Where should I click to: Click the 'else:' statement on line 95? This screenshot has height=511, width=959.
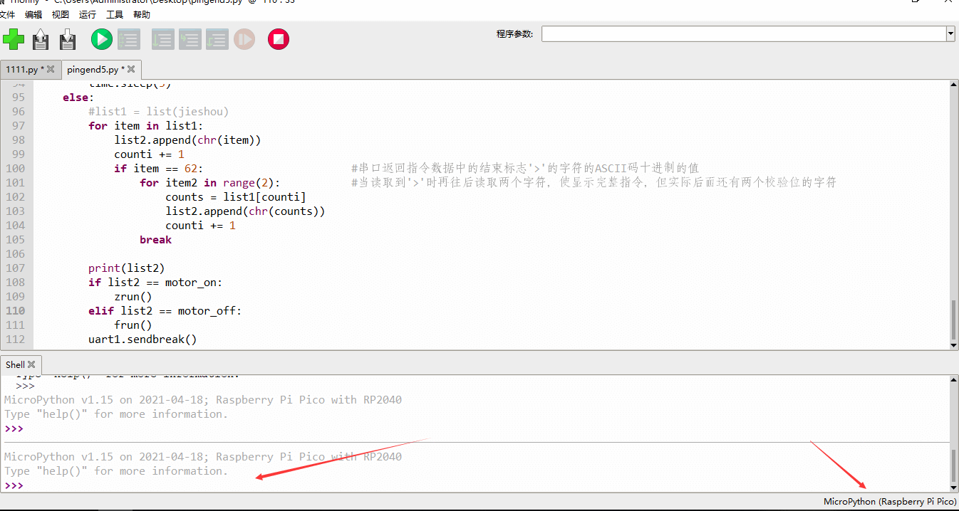pyautogui.click(x=78, y=97)
